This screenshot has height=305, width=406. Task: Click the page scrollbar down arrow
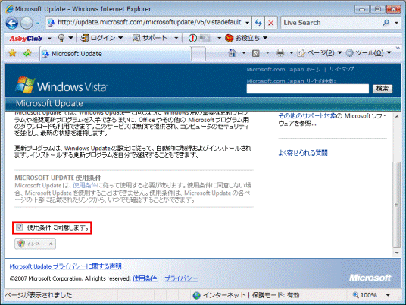[x=397, y=253]
